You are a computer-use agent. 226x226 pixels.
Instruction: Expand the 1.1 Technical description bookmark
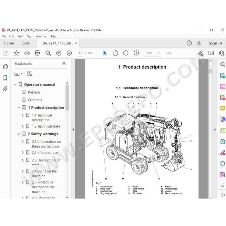[23, 115]
